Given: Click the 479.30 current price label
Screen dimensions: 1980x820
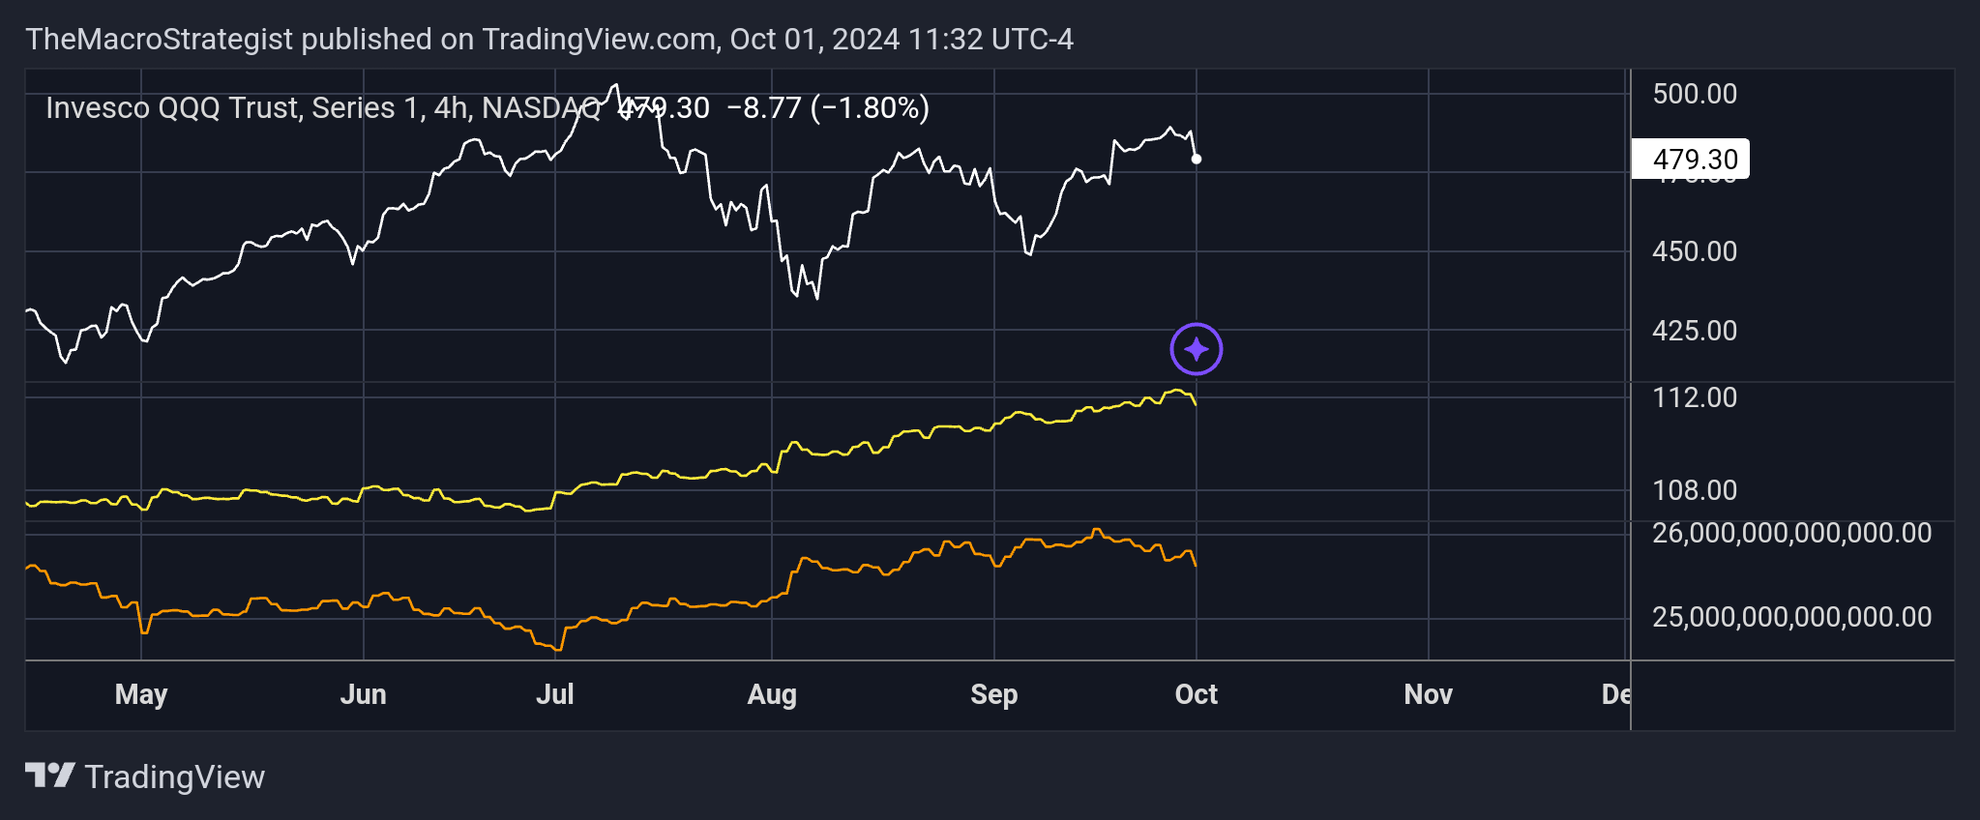Looking at the screenshot, I should [x=1690, y=159].
